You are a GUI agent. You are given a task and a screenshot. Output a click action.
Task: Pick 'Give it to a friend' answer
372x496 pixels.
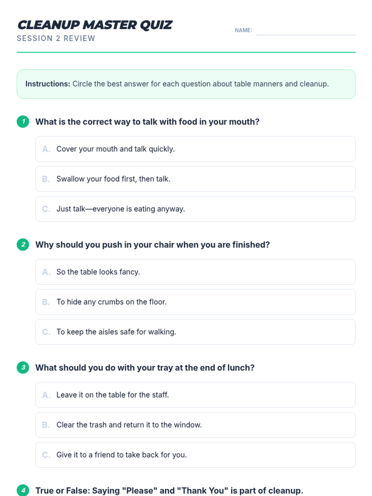coord(195,455)
